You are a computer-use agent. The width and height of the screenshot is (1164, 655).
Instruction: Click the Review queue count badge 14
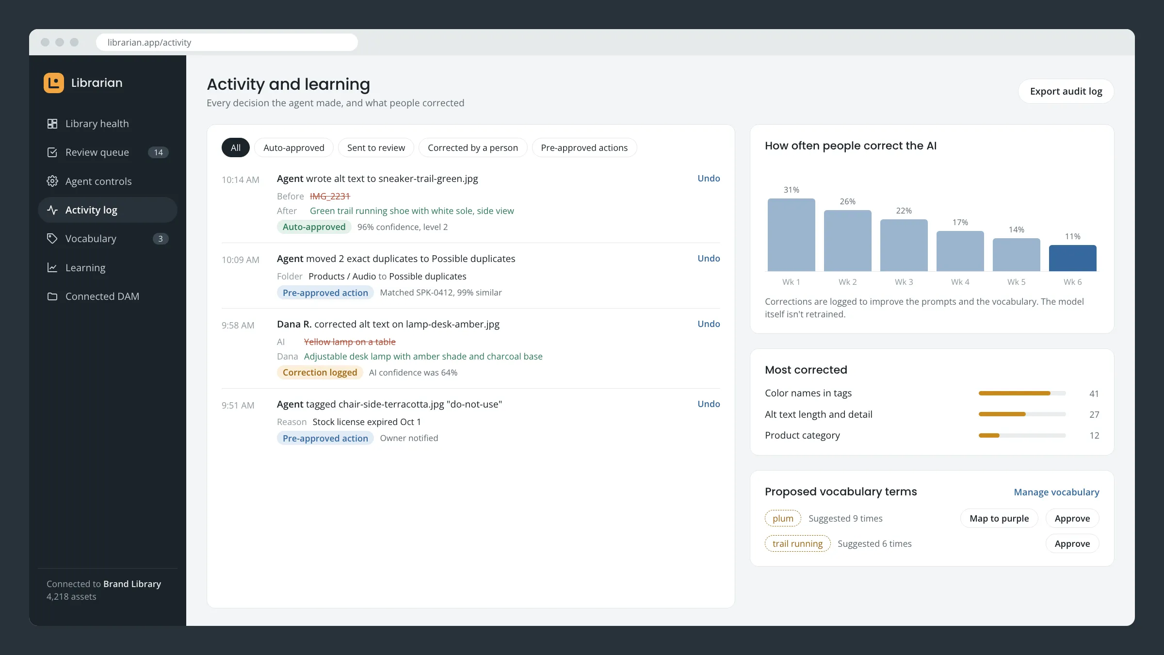tap(158, 152)
